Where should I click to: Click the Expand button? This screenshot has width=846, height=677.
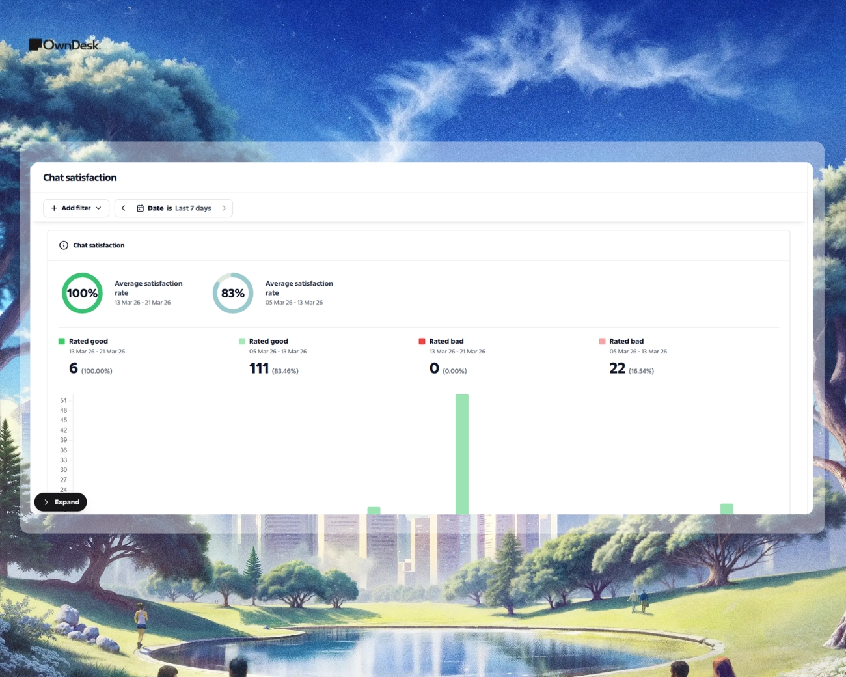point(61,502)
